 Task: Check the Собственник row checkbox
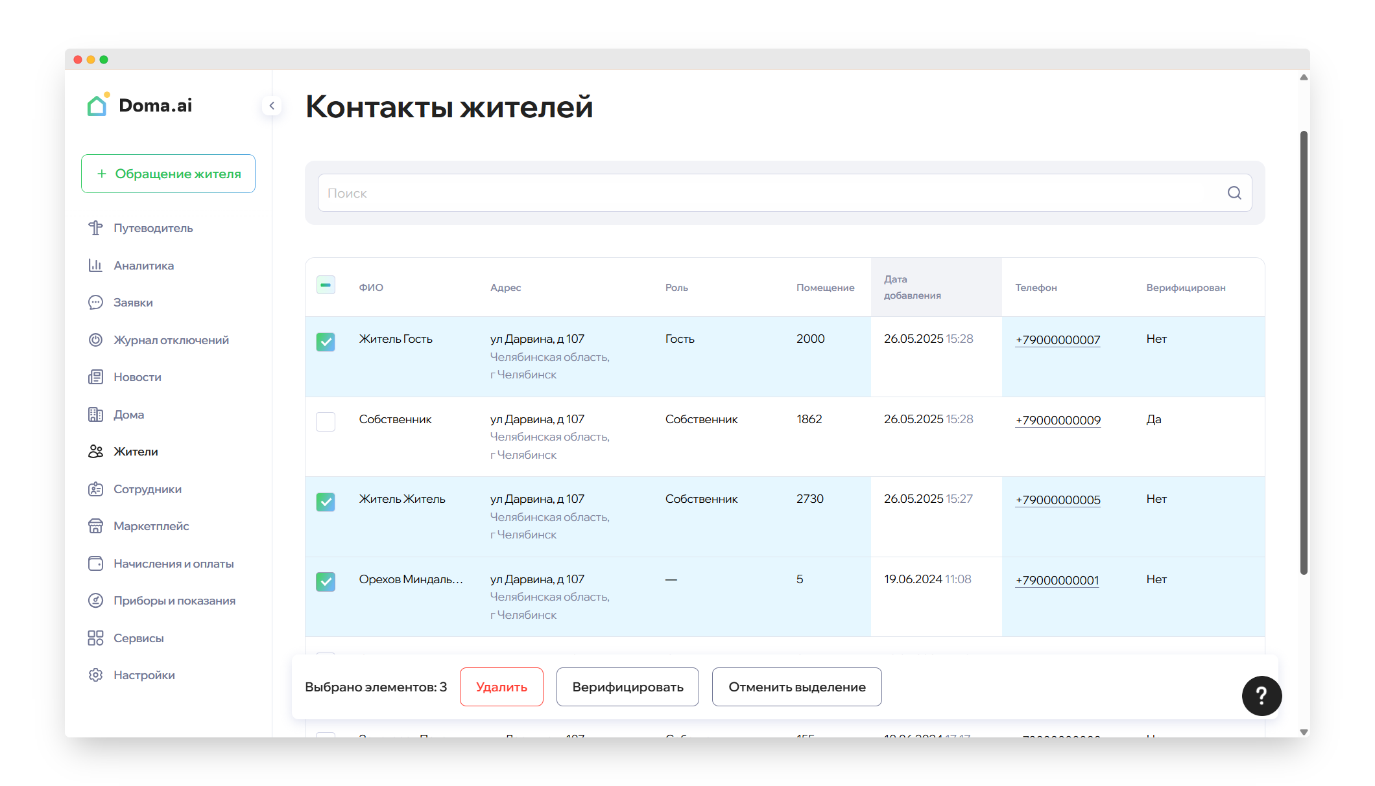[326, 422]
